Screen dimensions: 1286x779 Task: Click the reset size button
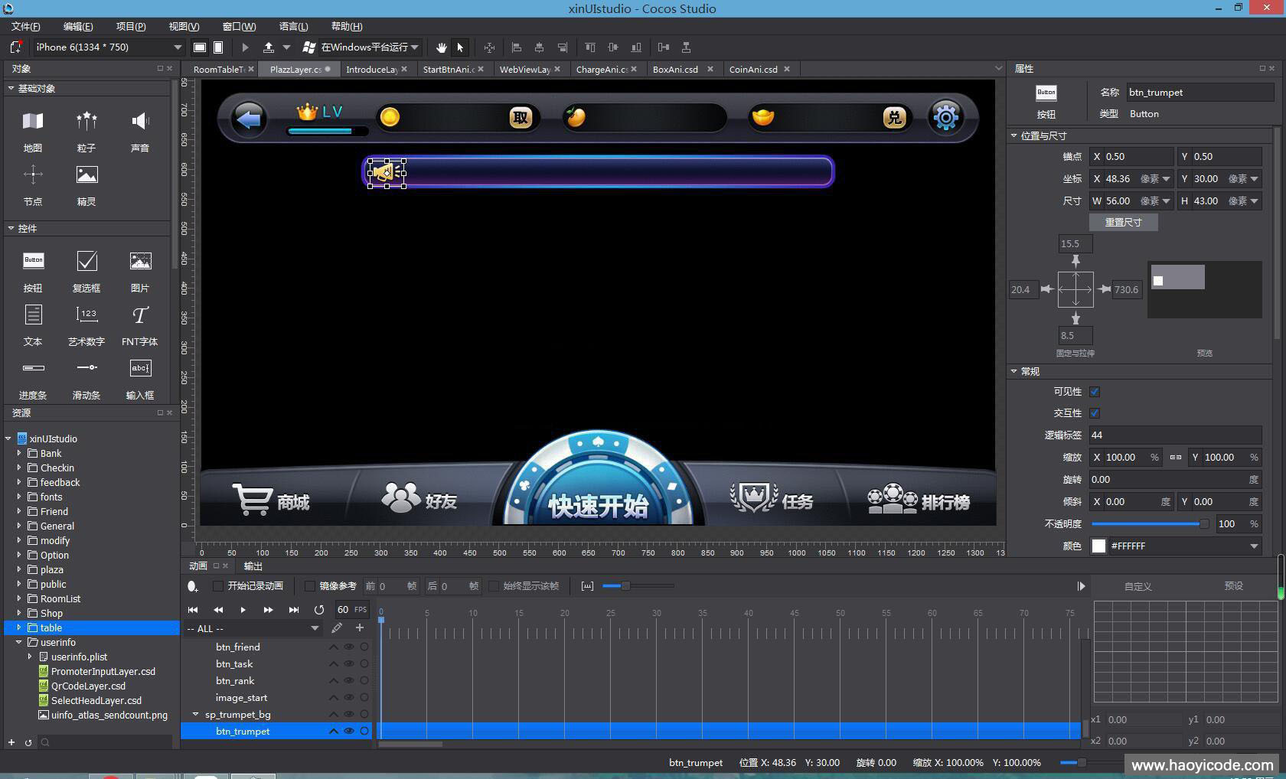click(1123, 223)
